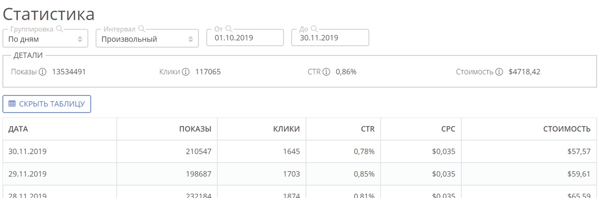
Task: Click the arrows on the По дням selector
Action: [80, 40]
